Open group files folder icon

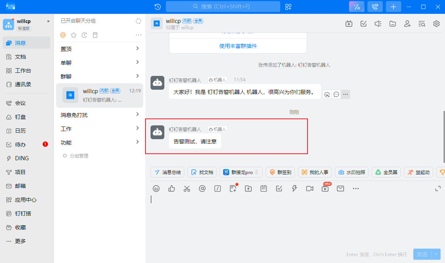392,24
